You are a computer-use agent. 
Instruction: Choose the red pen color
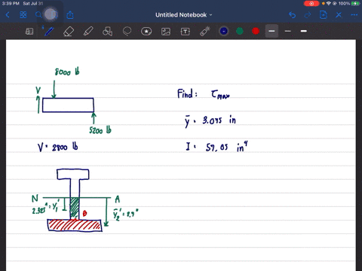tap(256, 31)
